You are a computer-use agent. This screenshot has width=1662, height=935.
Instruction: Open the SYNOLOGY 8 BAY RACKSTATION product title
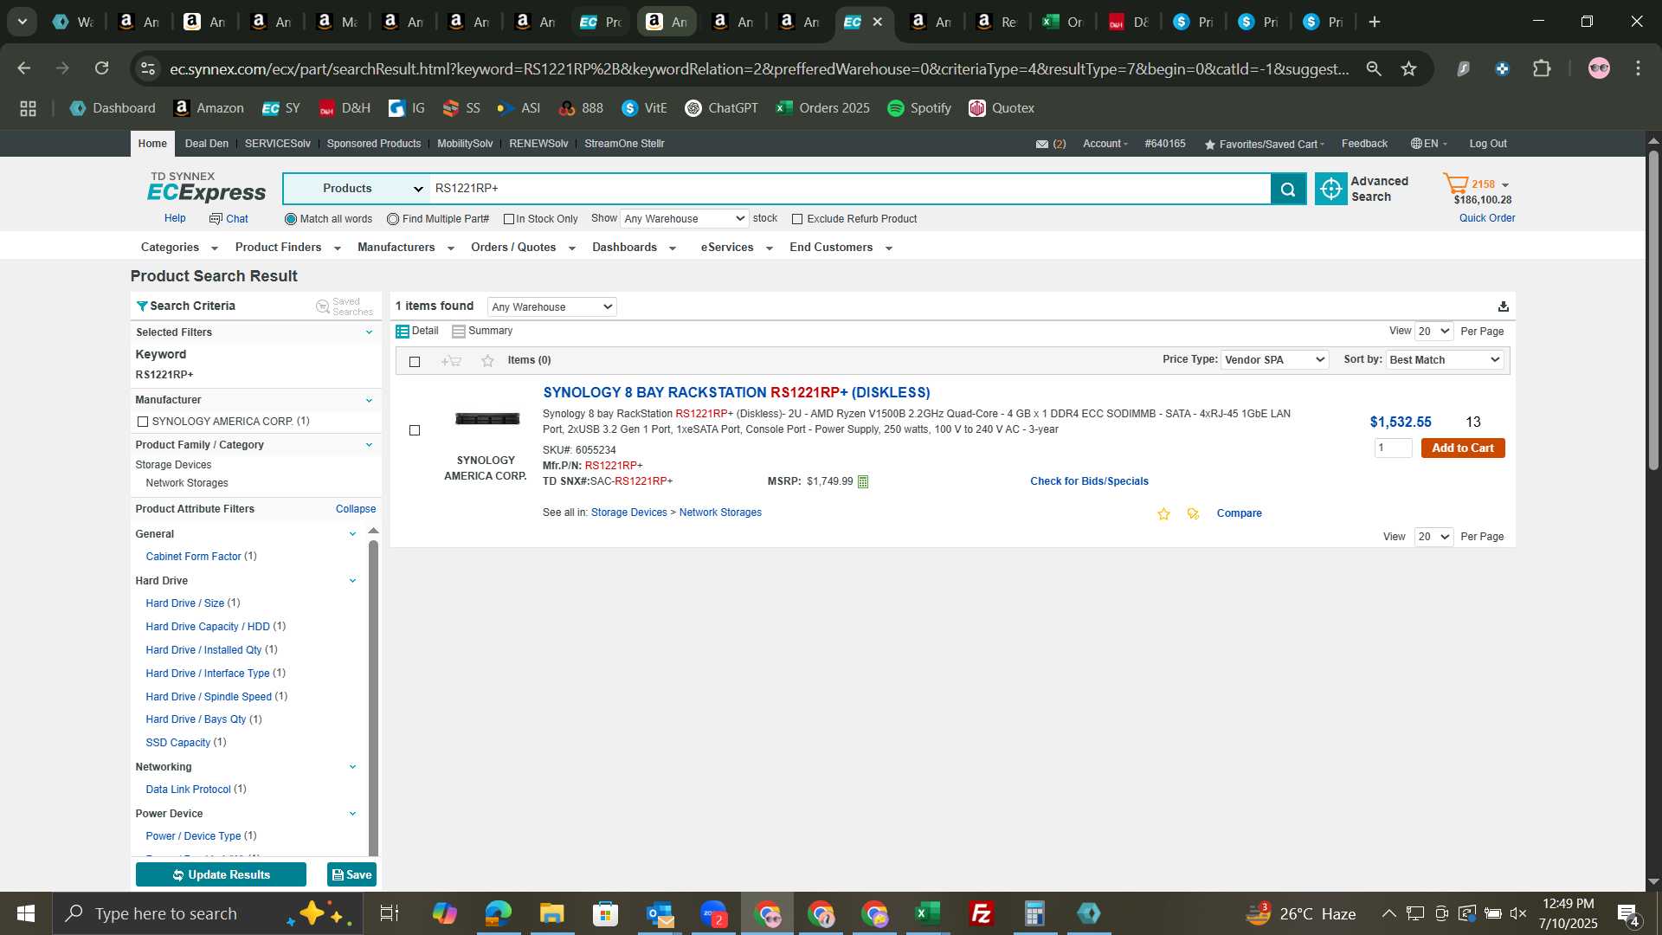pyautogui.click(x=737, y=393)
